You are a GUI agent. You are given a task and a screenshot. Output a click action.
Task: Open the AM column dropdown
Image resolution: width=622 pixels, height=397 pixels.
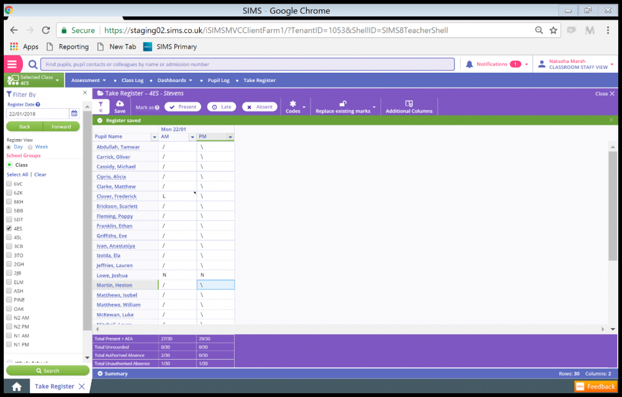coord(192,137)
